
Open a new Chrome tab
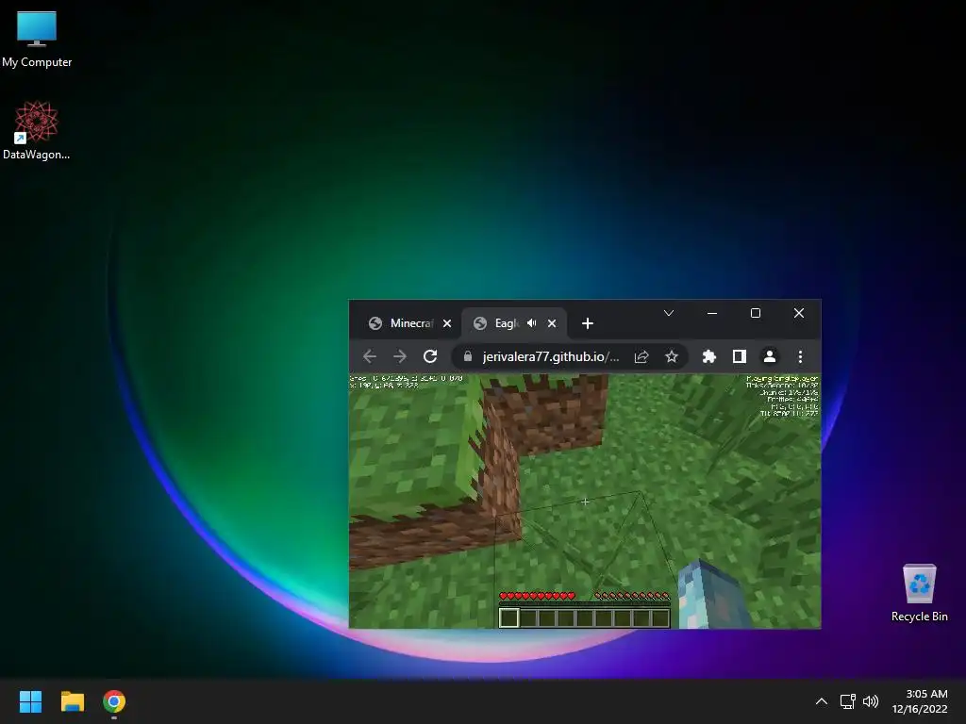[x=587, y=323]
